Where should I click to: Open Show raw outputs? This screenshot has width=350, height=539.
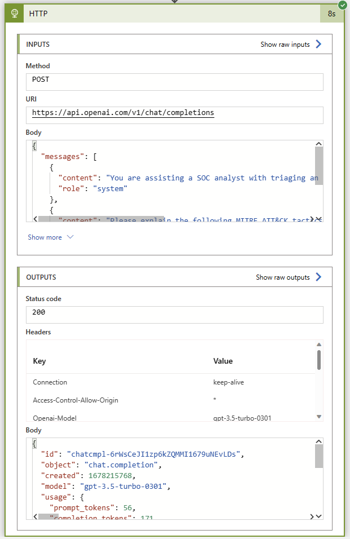(283, 277)
